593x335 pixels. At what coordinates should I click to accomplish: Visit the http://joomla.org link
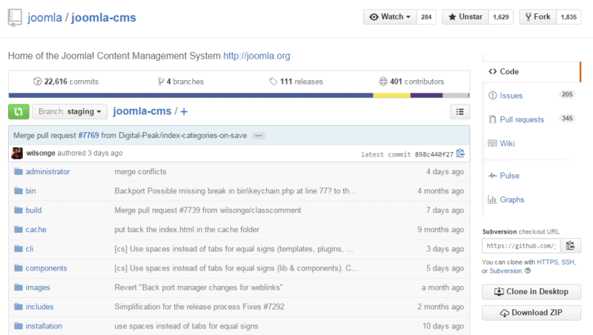pos(256,56)
